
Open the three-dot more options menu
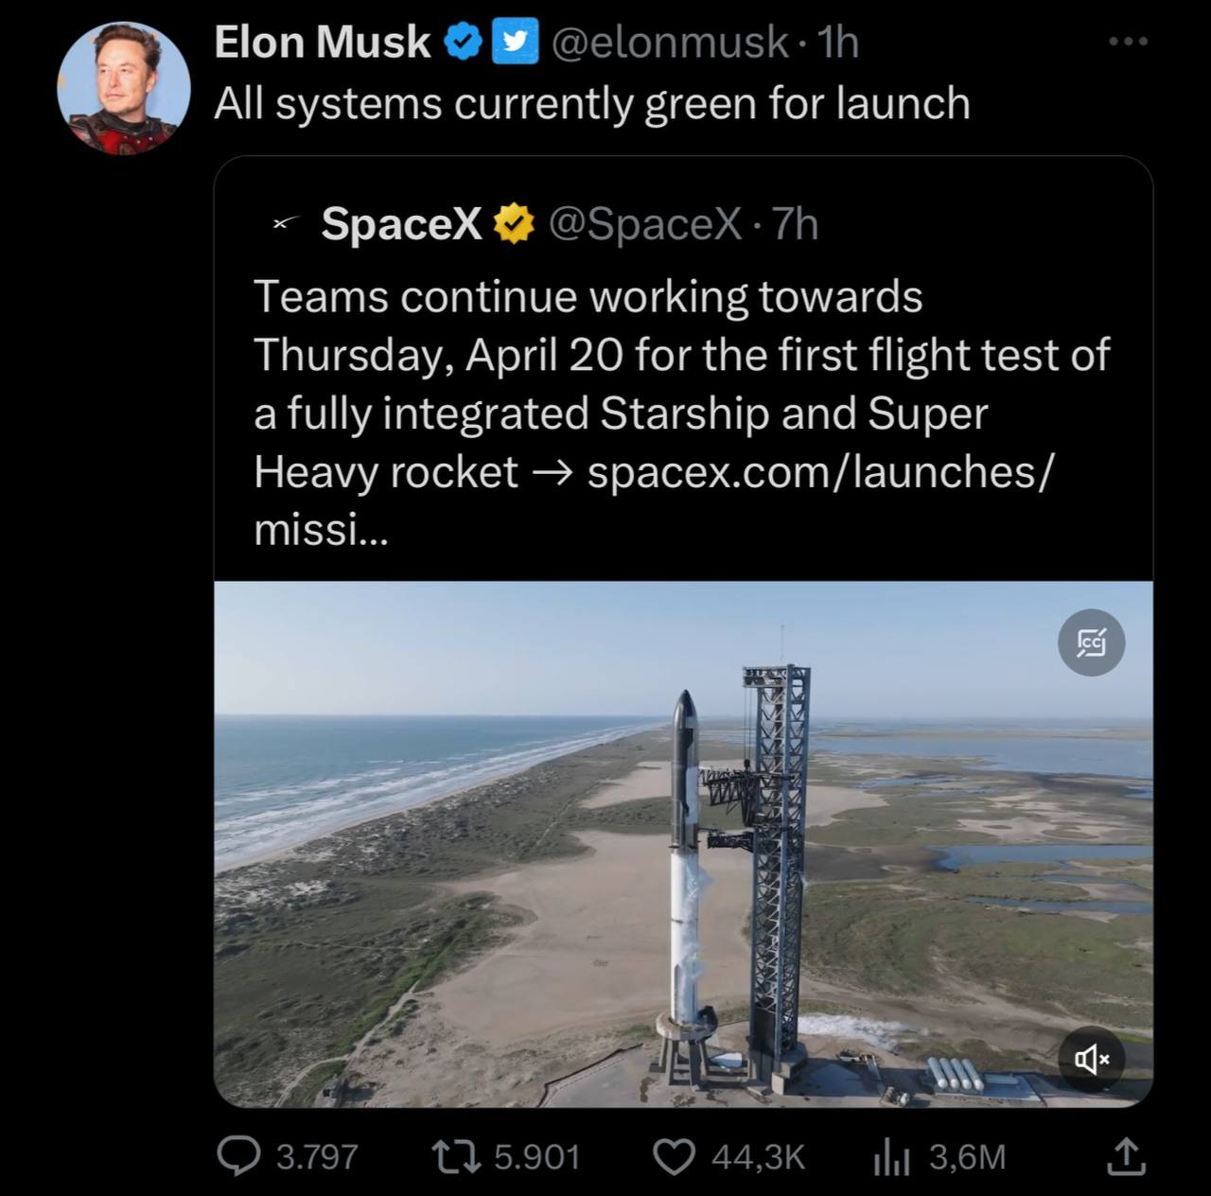tap(1130, 42)
